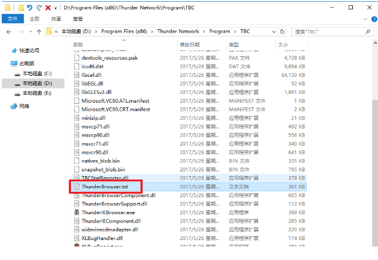Switch to the 主页 ribbon tab

coord(34,19)
